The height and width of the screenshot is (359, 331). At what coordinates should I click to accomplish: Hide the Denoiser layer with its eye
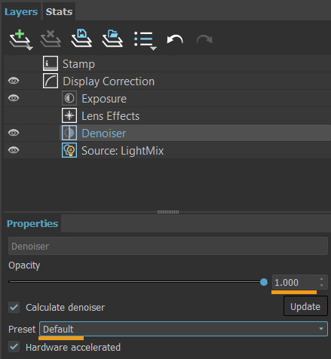tap(14, 133)
